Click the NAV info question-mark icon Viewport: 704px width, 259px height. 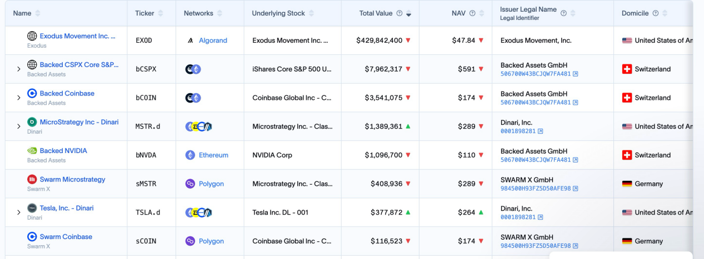pos(472,13)
